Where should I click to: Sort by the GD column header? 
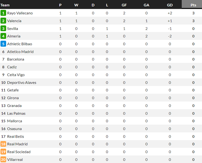(170, 5)
